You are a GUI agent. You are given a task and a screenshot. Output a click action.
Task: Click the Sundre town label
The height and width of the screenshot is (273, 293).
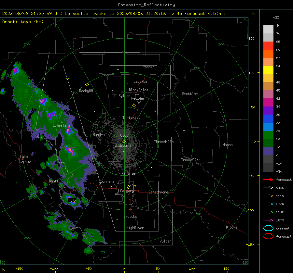coord(99,134)
